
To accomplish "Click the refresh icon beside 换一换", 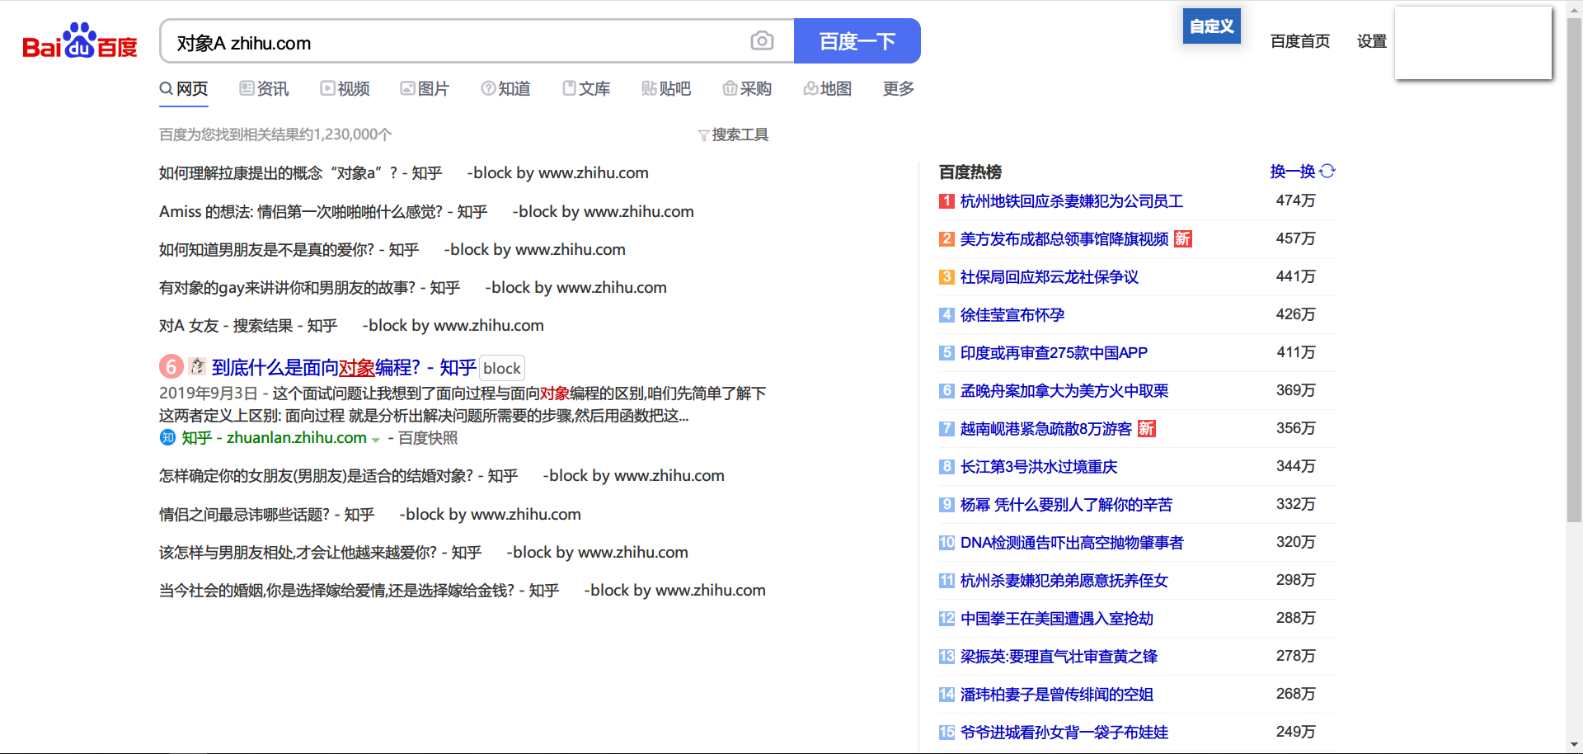I will 1327,171.
